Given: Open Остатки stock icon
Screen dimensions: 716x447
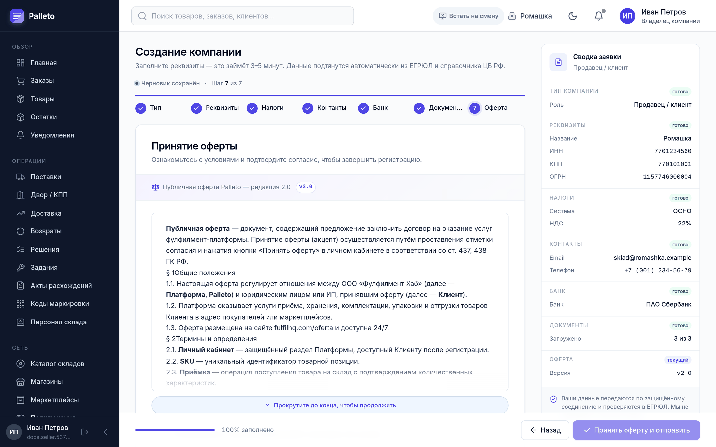Looking at the screenshot, I should (21, 117).
